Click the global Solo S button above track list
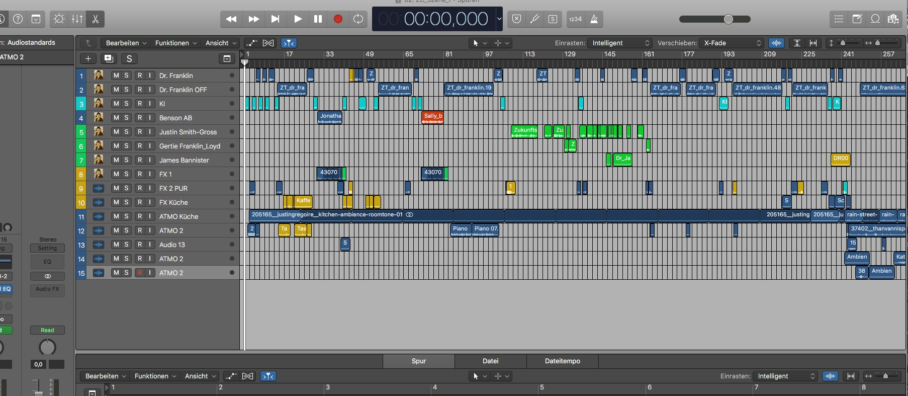Image resolution: width=908 pixels, height=396 pixels. pyautogui.click(x=129, y=59)
